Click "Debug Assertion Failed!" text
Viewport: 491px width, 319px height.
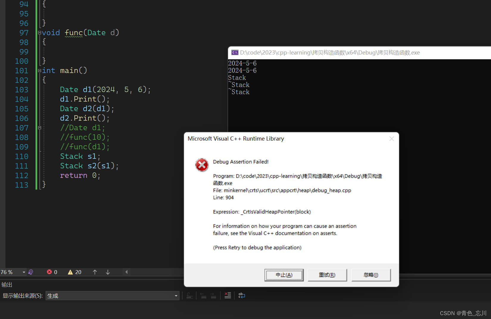241,162
